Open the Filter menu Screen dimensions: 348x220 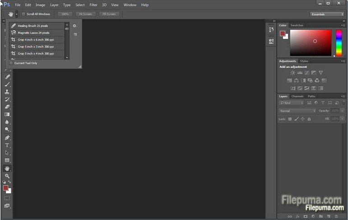[x=93, y=5]
